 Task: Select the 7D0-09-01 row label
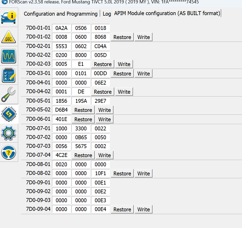38,182
